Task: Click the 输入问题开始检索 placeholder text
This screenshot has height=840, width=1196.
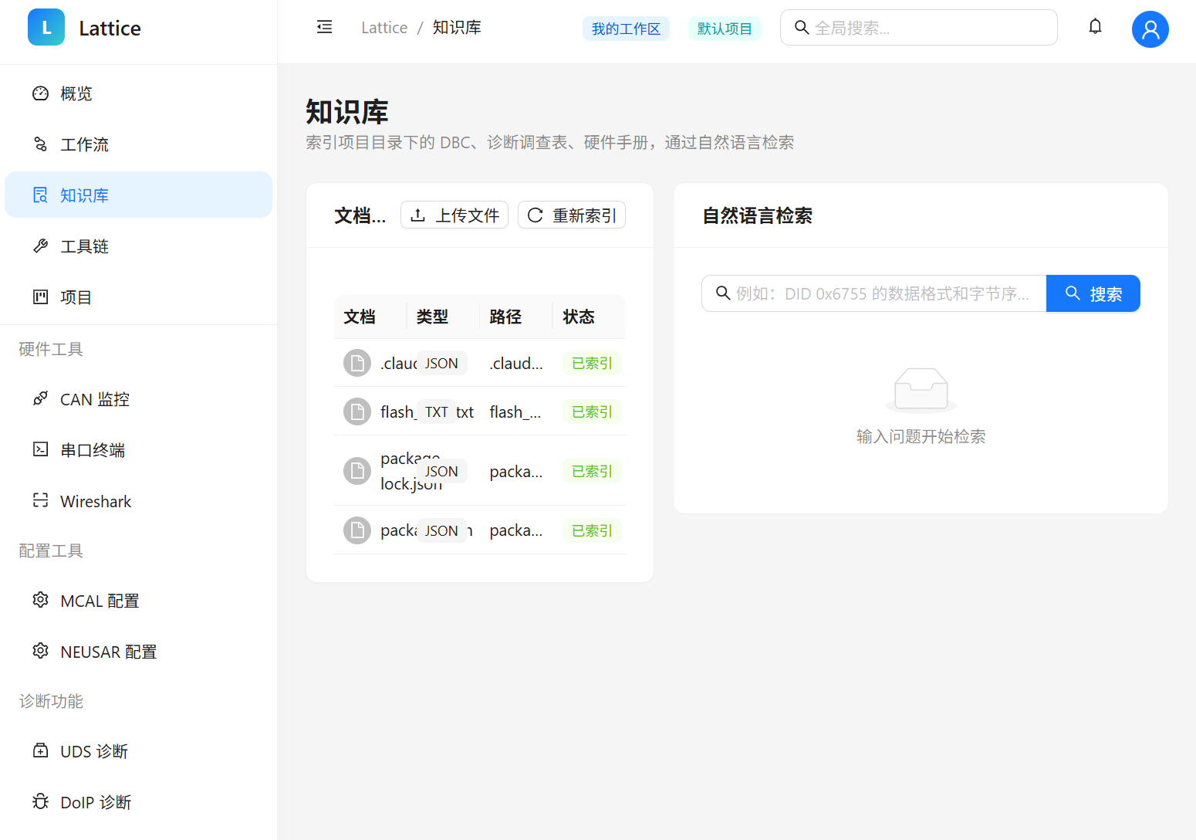Action: point(921,436)
